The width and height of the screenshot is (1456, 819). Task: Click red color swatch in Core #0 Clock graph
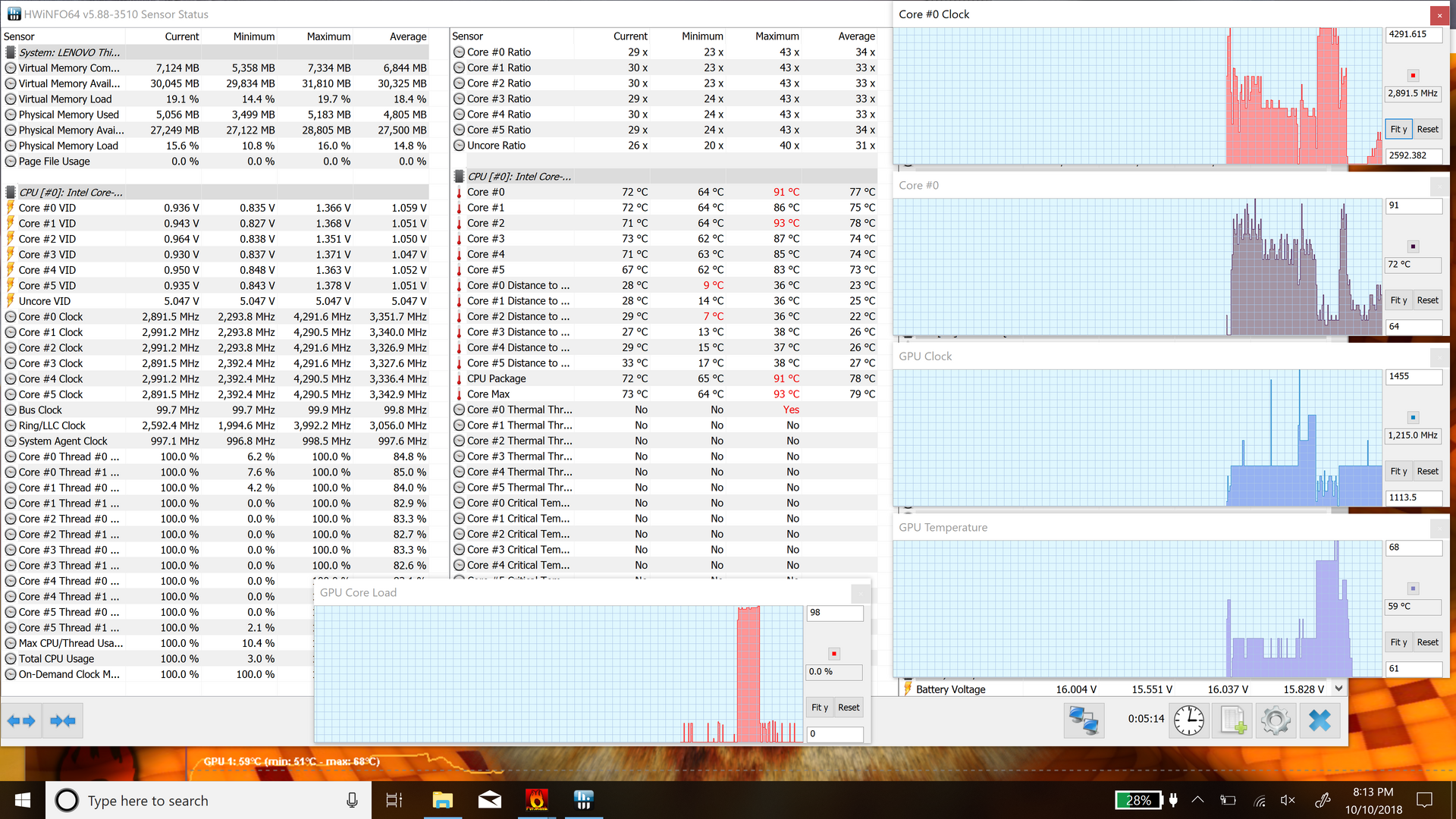click(x=1413, y=76)
